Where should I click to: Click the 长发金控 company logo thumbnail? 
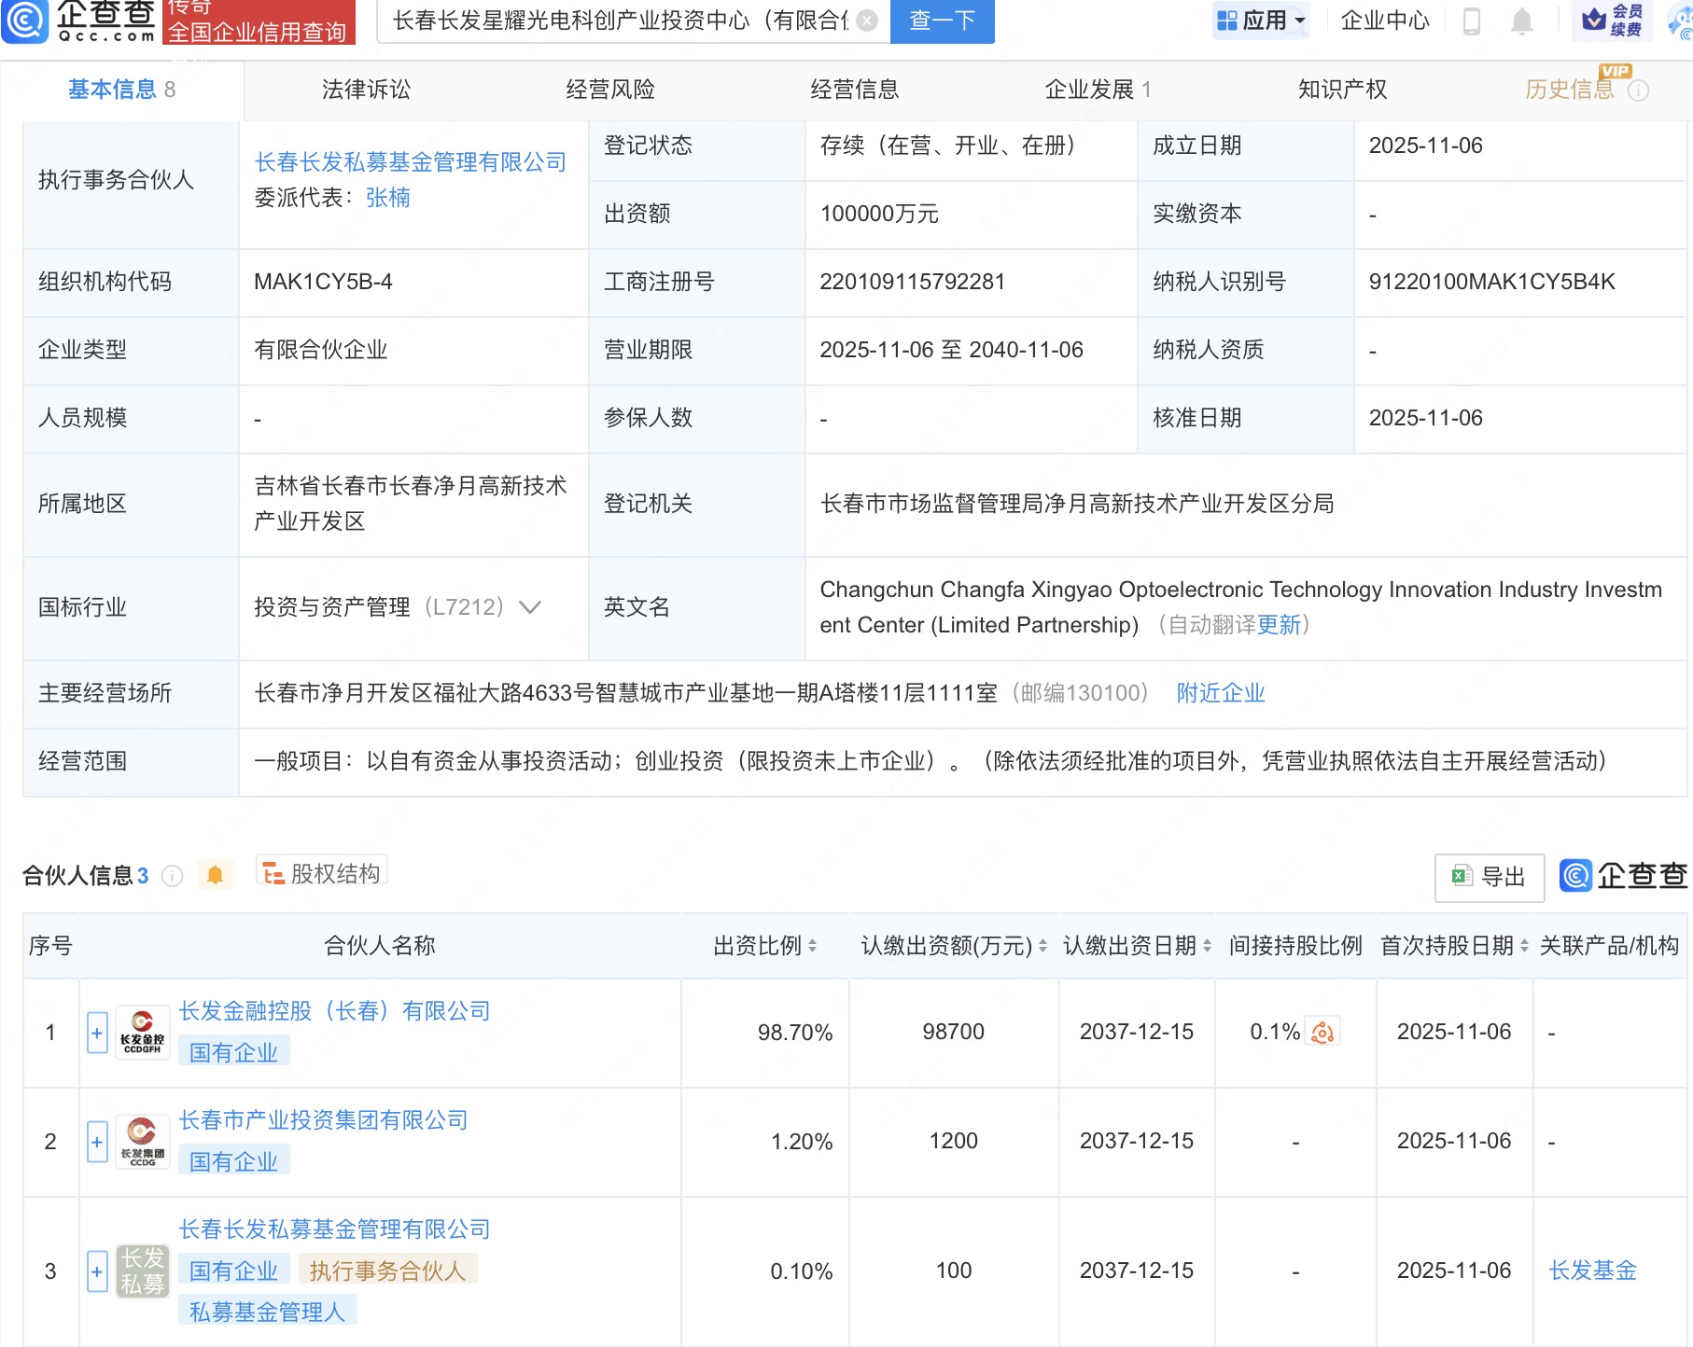pyautogui.click(x=142, y=1033)
